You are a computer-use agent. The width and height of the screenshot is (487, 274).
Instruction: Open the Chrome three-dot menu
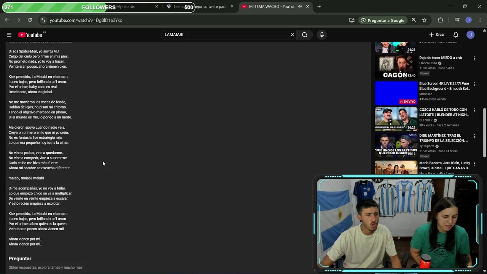479,20
